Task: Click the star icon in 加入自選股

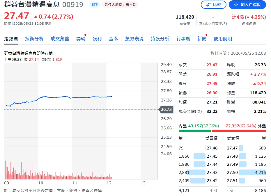Action: coord(236,5)
